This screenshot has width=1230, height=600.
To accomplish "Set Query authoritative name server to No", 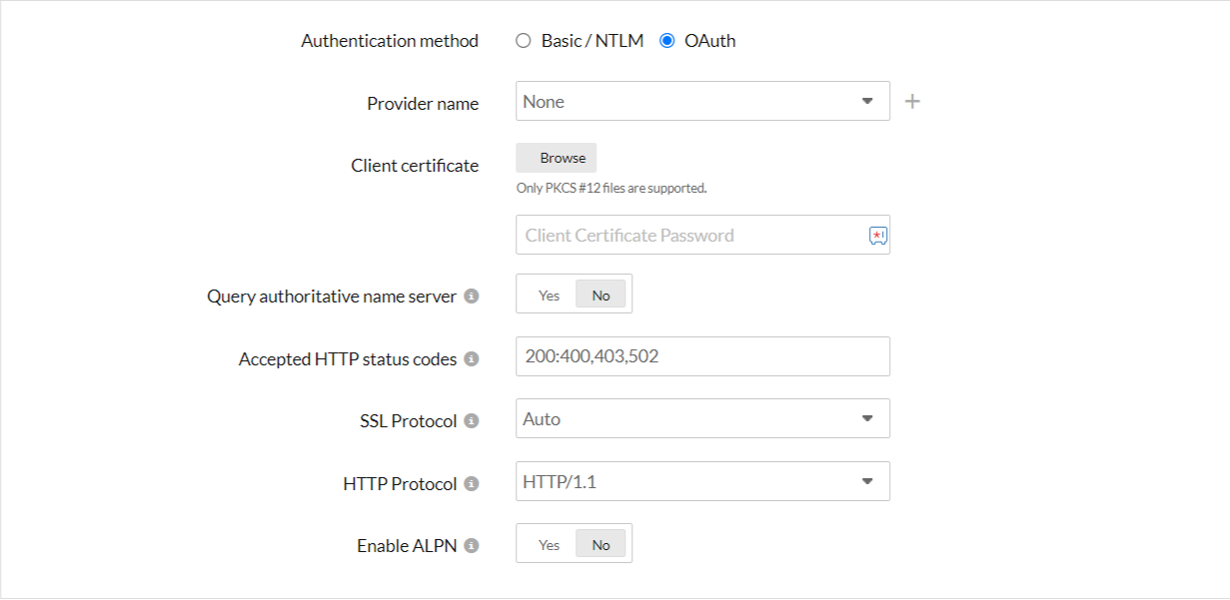I will click(x=601, y=296).
